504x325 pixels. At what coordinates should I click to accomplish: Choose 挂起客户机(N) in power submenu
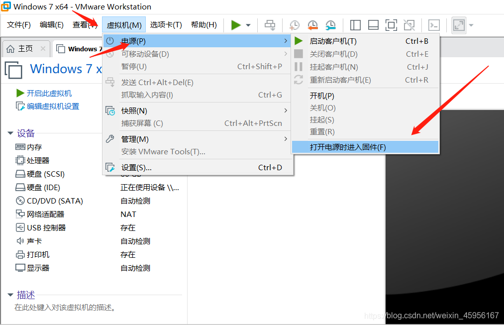365,67
